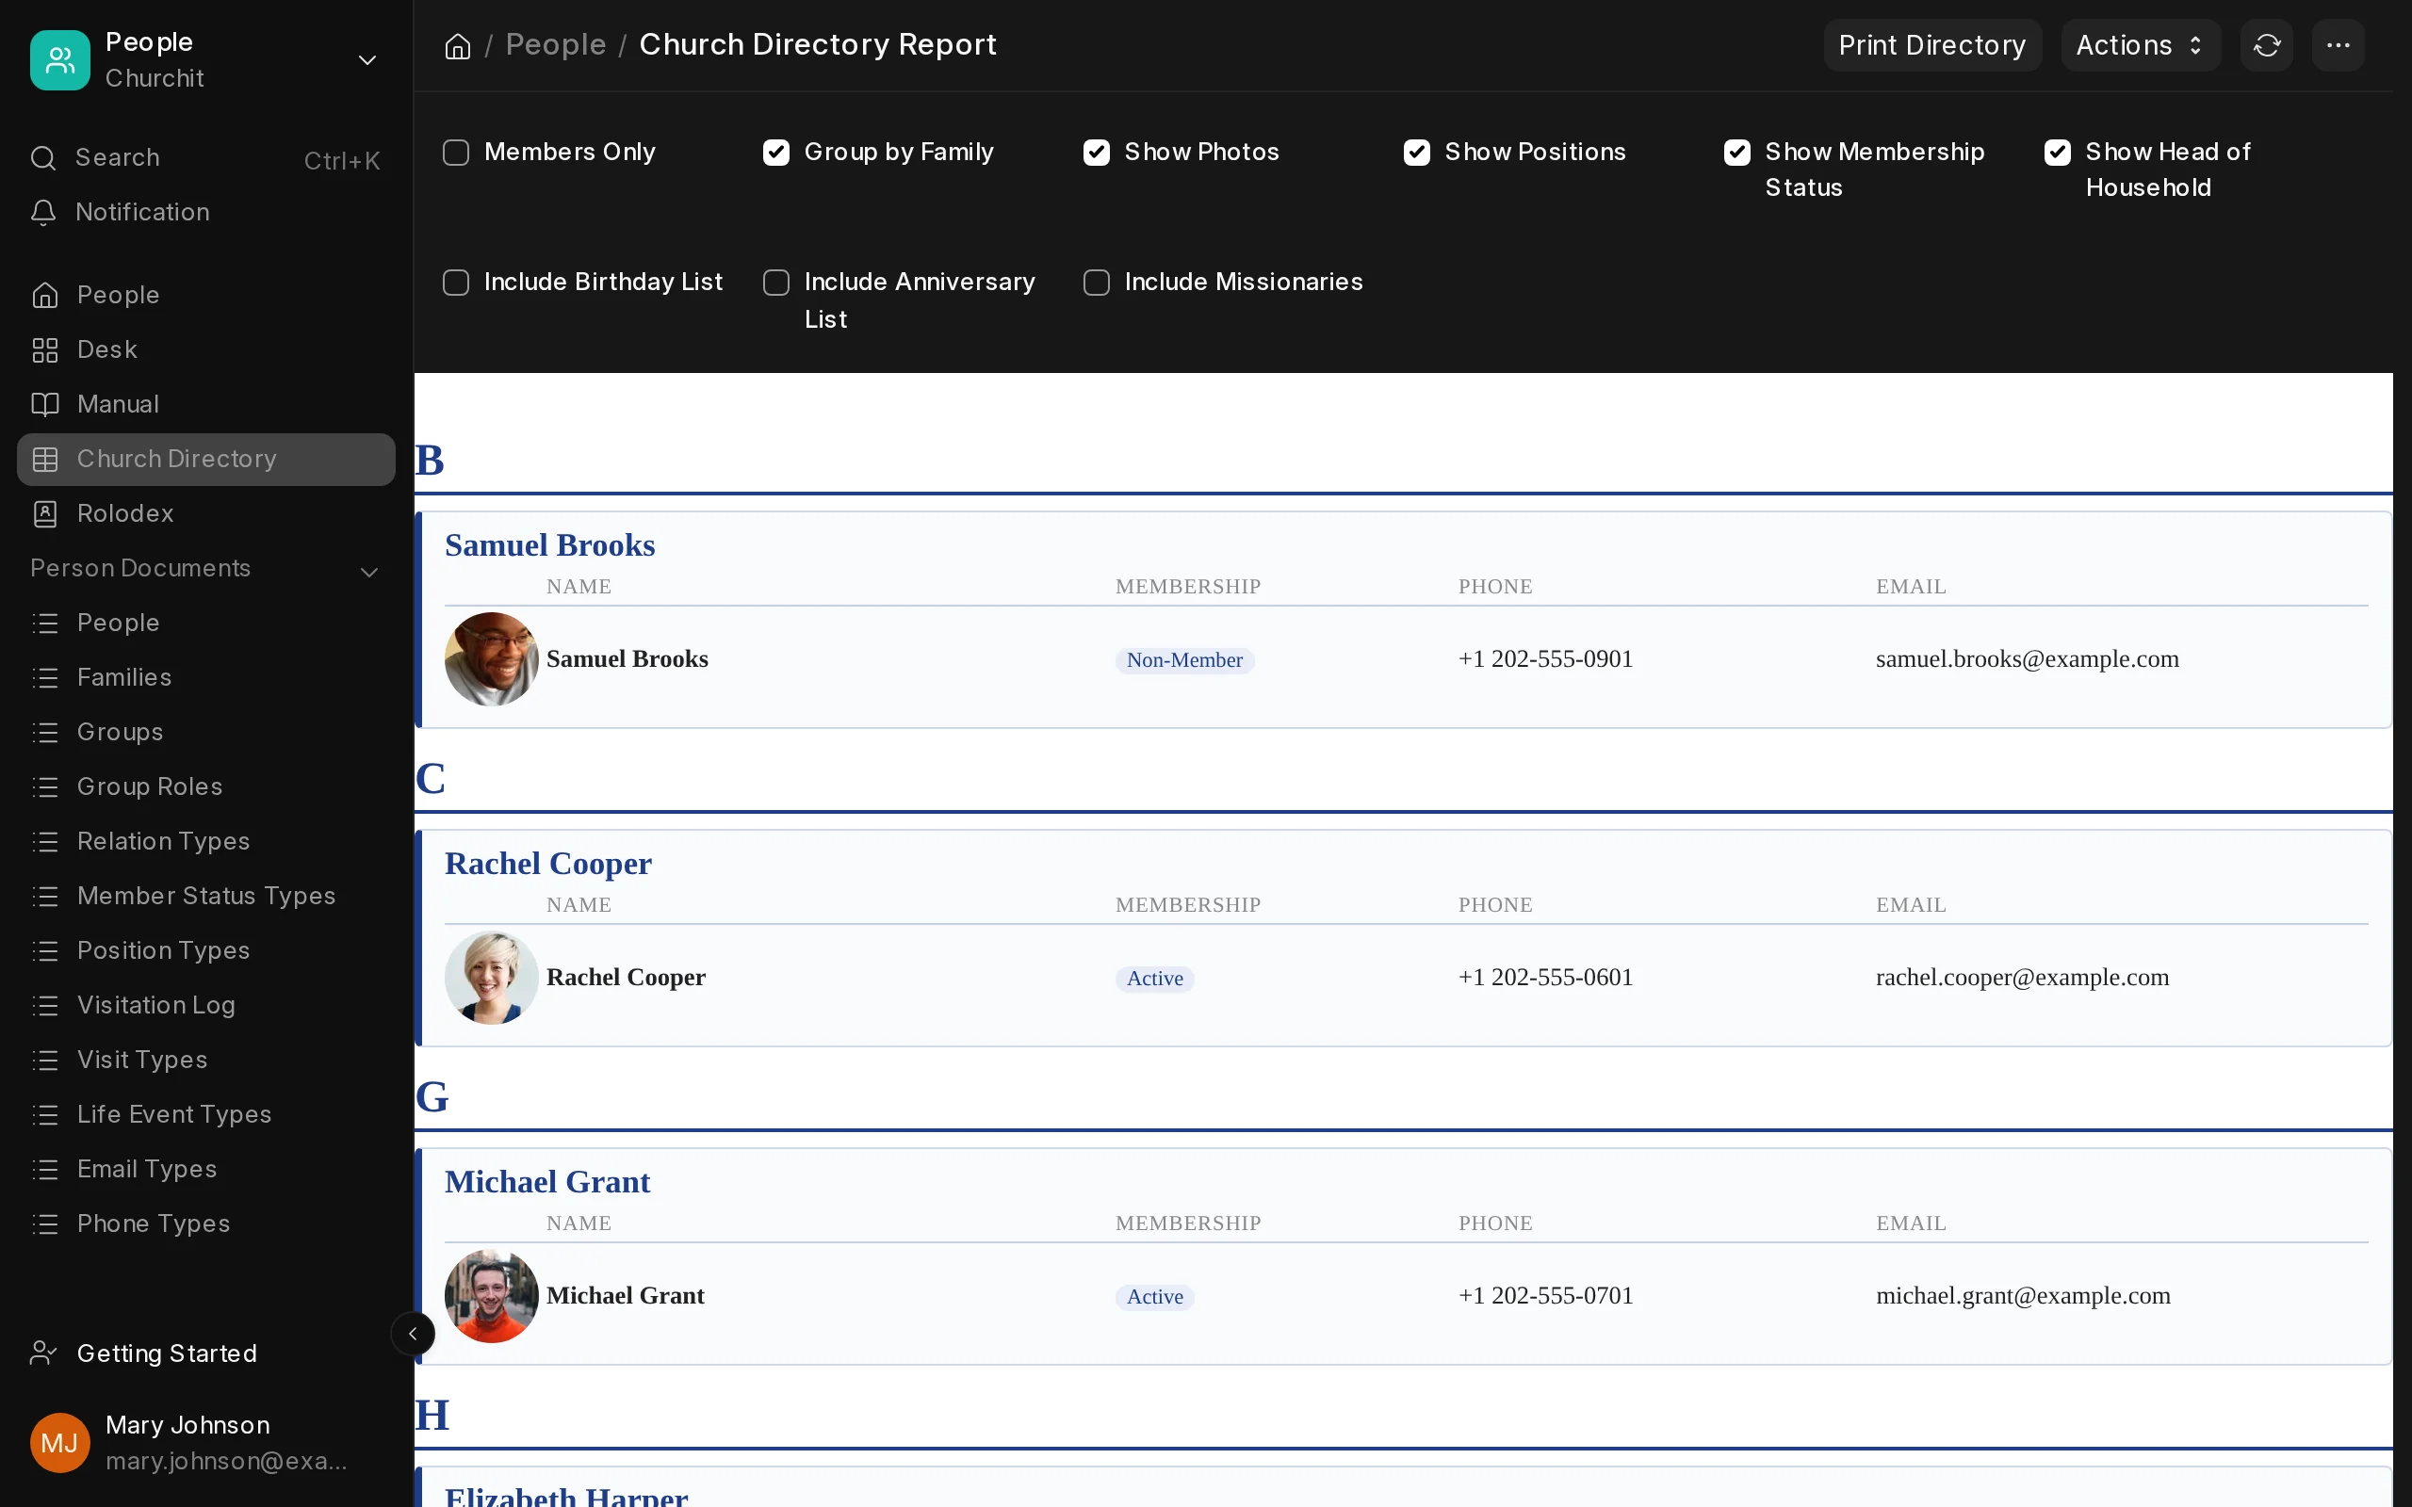Select Rolodex contact icon
This screenshot has height=1507, width=2412.
tap(45, 514)
